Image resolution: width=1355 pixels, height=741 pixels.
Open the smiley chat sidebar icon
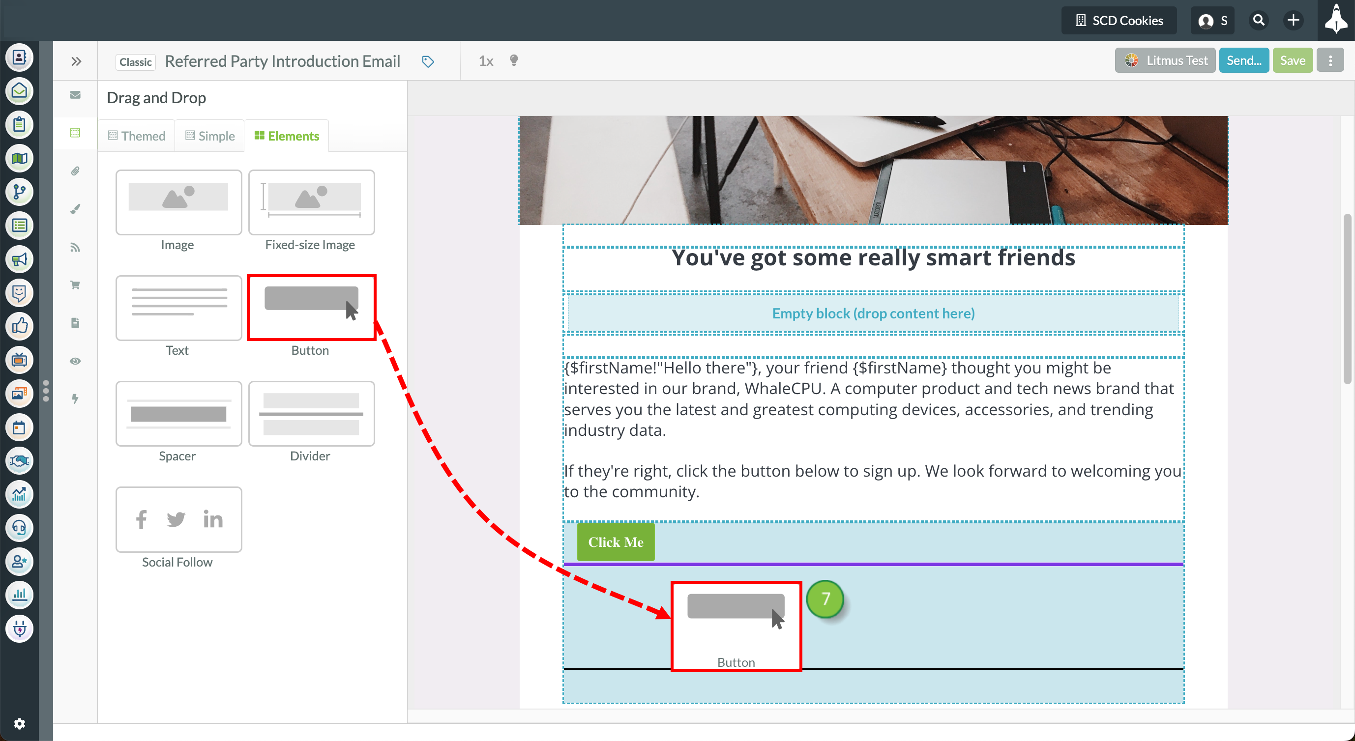[x=20, y=293]
